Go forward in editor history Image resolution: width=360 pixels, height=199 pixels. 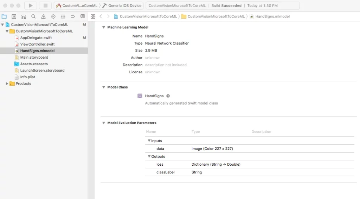(108, 16)
